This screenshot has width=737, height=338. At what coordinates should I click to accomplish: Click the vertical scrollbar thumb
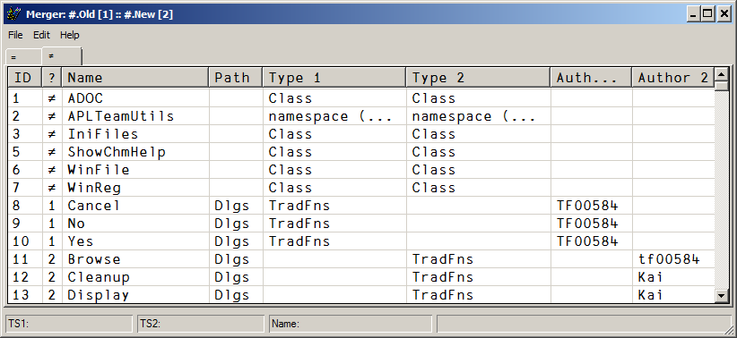point(721,86)
